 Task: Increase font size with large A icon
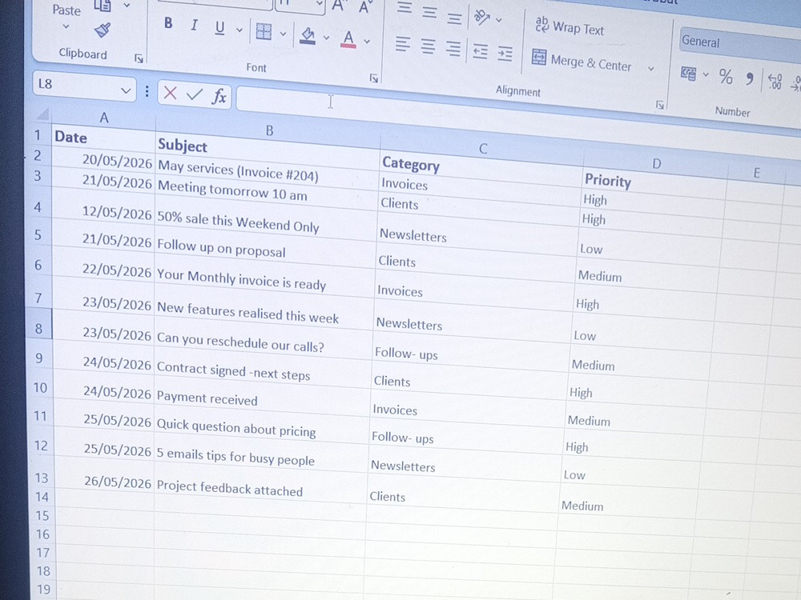[338, 6]
